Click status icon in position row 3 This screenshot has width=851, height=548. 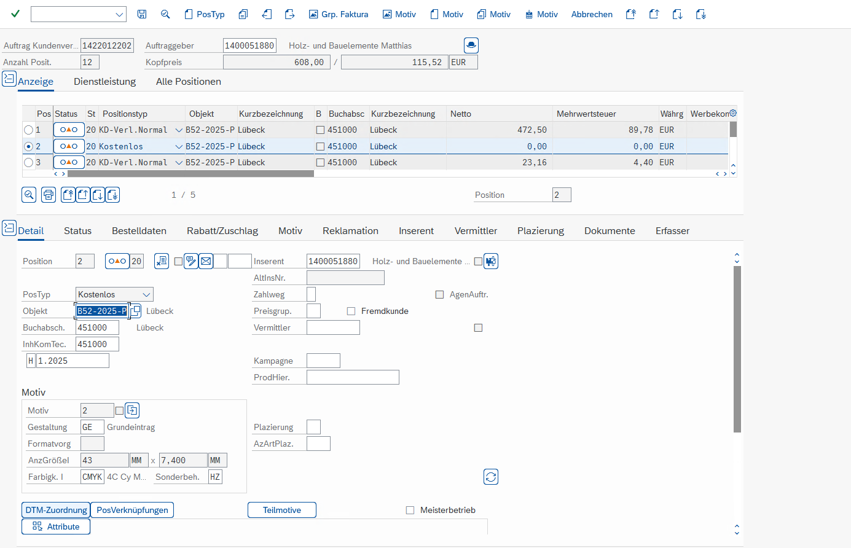(x=69, y=162)
